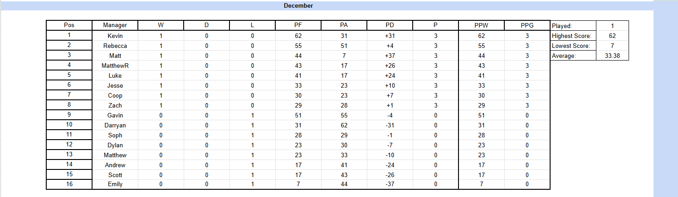Viewport: 678px width, 197px height.
Task: Click the Manager column header
Action: point(115,25)
